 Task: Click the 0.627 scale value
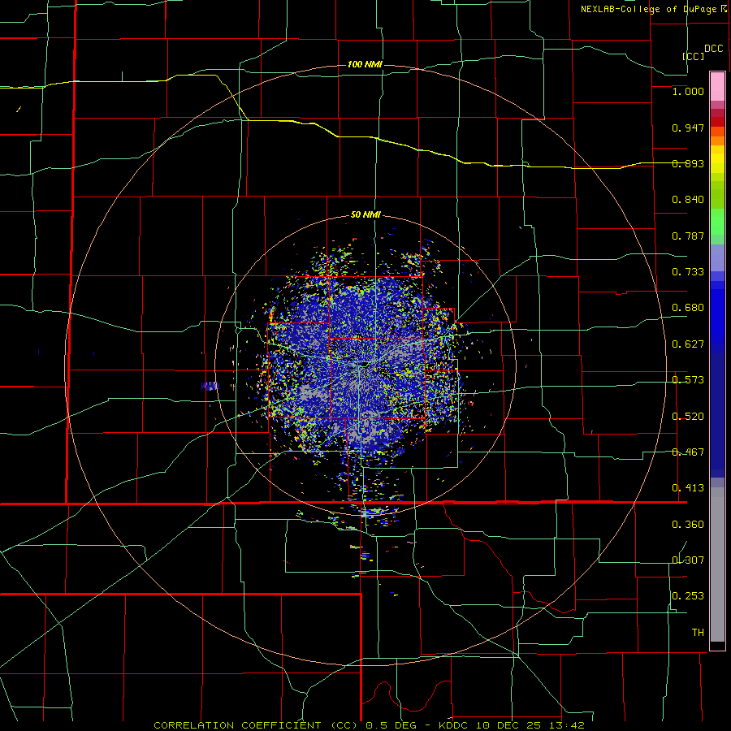coord(688,344)
